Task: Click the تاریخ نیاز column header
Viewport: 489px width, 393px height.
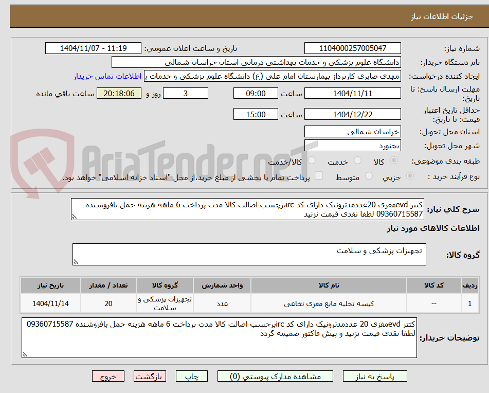Action: 50,285
